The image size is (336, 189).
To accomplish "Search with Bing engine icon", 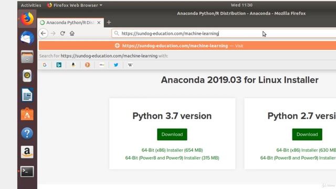I will point(59,65).
